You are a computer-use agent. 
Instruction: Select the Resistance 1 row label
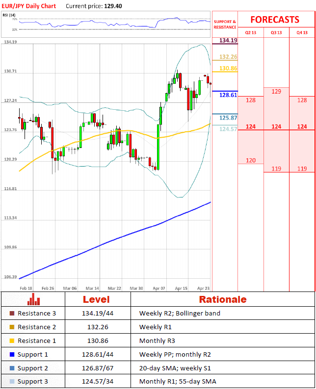(x=37, y=340)
